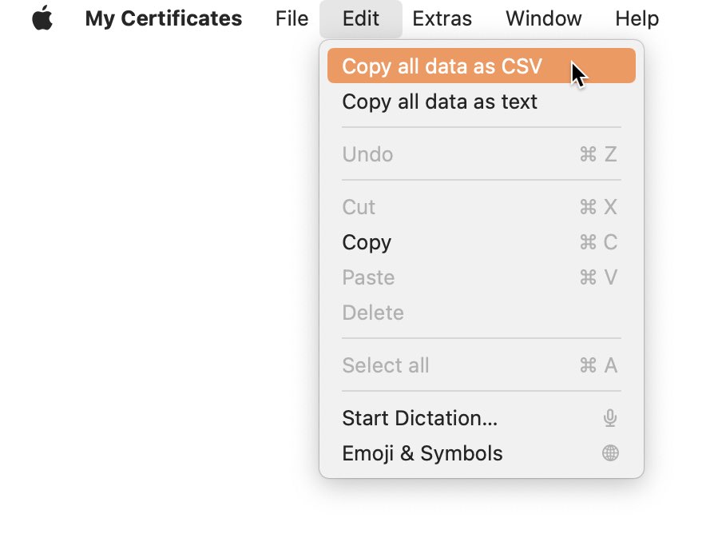Click the dimmed Select all entry
The width and height of the screenshot is (718, 542).
pos(482,365)
